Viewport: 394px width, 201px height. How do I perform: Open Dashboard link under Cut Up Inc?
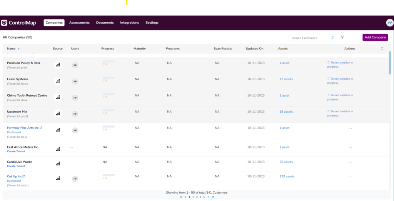pyautogui.click(x=14, y=181)
